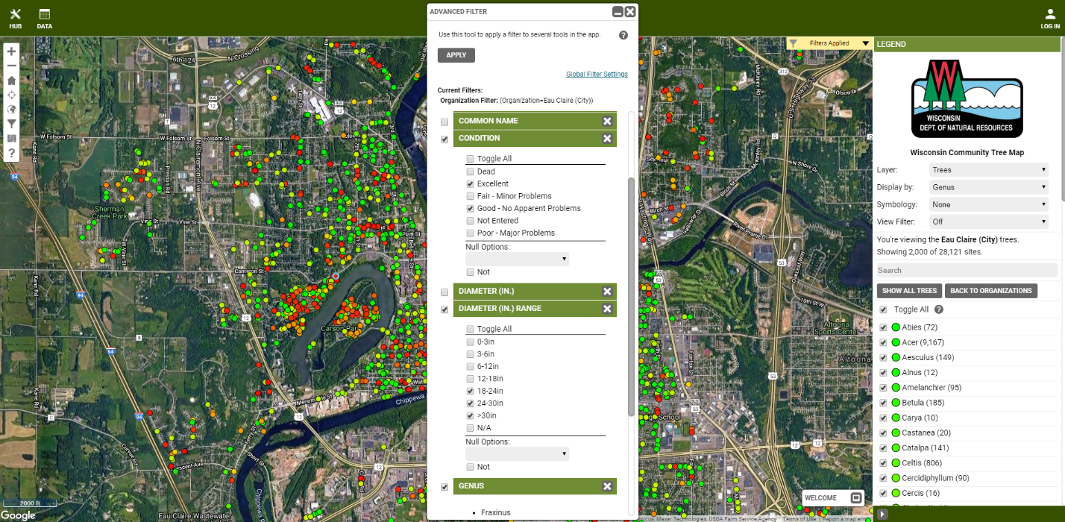Click the LOG IN person icon
1065x522 pixels.
1051,13
